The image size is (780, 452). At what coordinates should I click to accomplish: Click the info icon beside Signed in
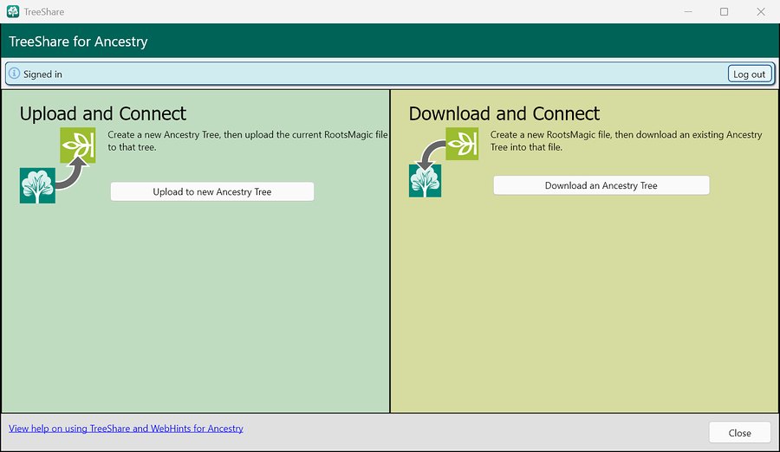[15, 74]
